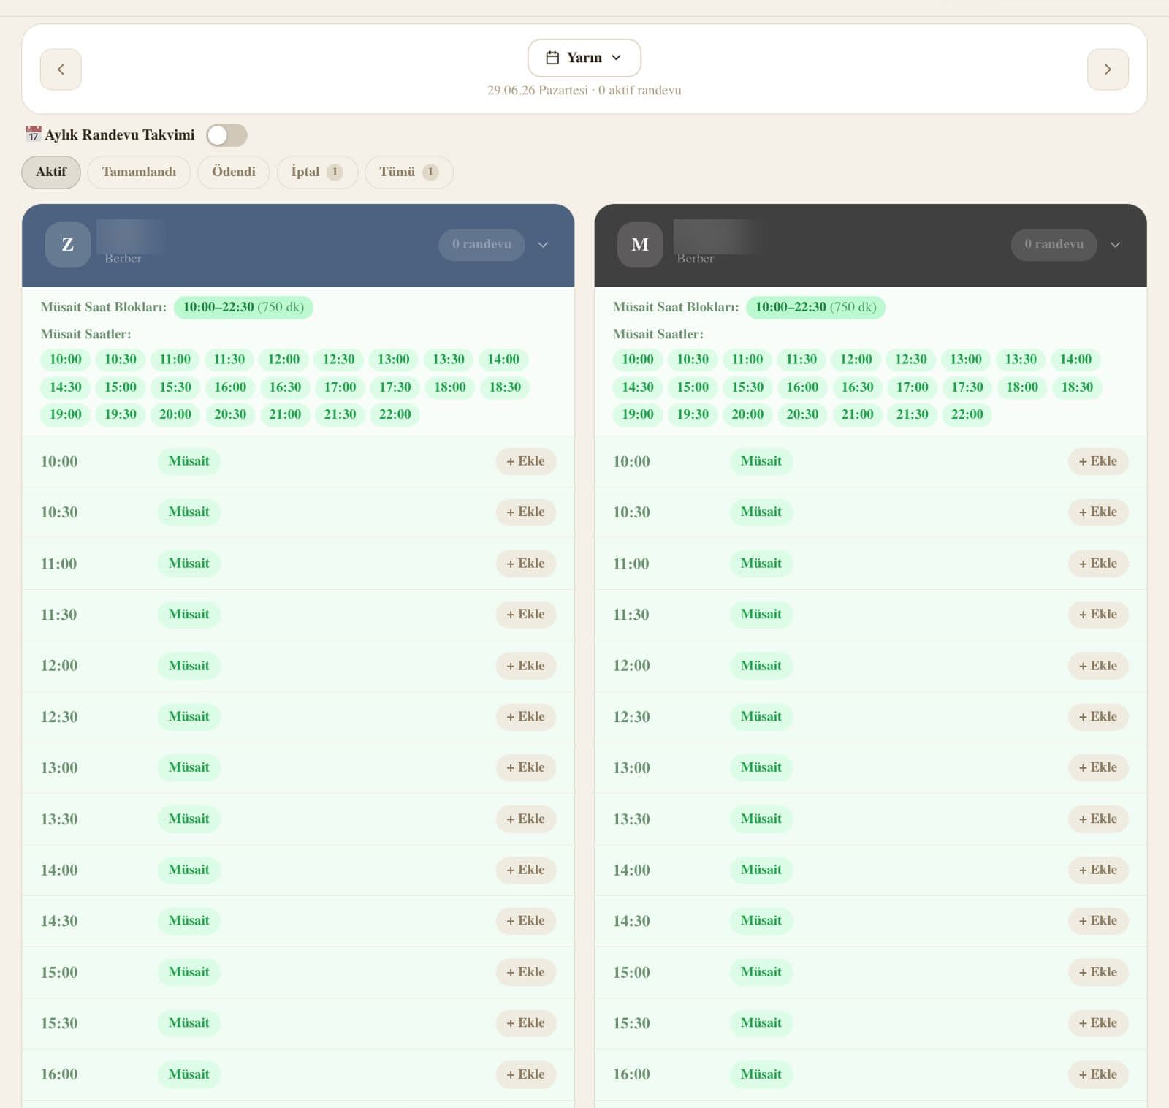Select the İptal filter tab

[317, 172]
